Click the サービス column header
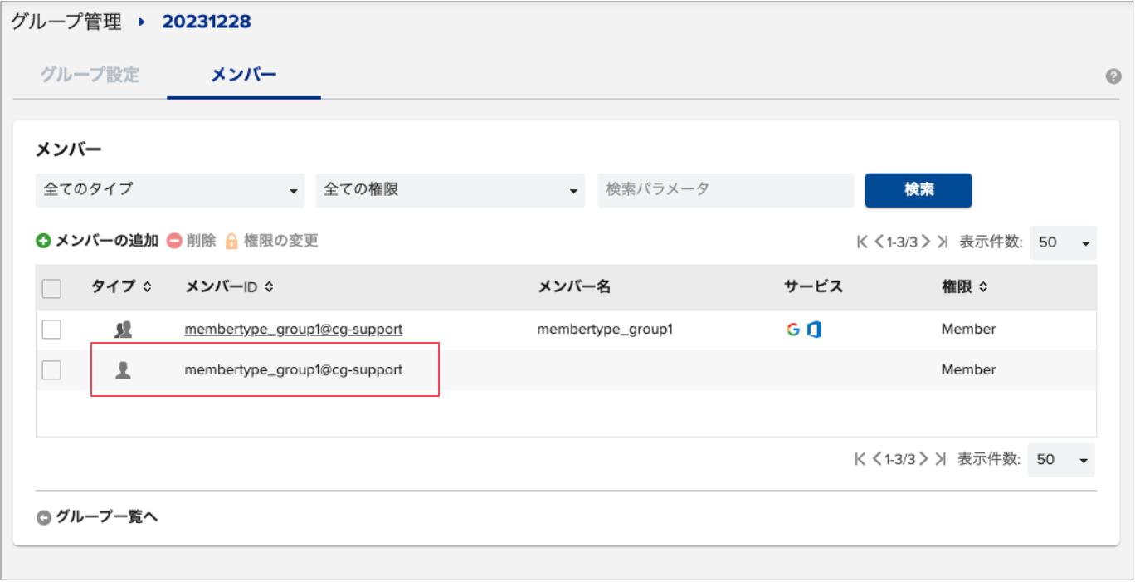 coord(813,287)
